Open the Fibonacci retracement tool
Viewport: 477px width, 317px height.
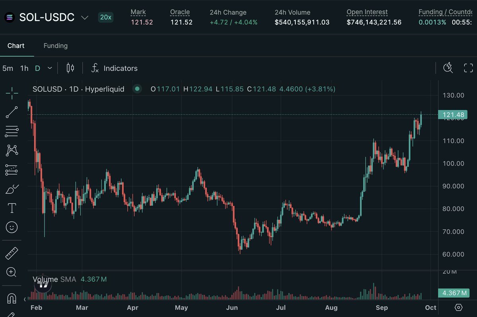point(12,131)
